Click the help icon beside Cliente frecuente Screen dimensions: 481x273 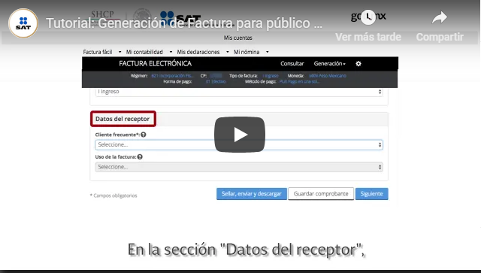click(x=144, y=135)
